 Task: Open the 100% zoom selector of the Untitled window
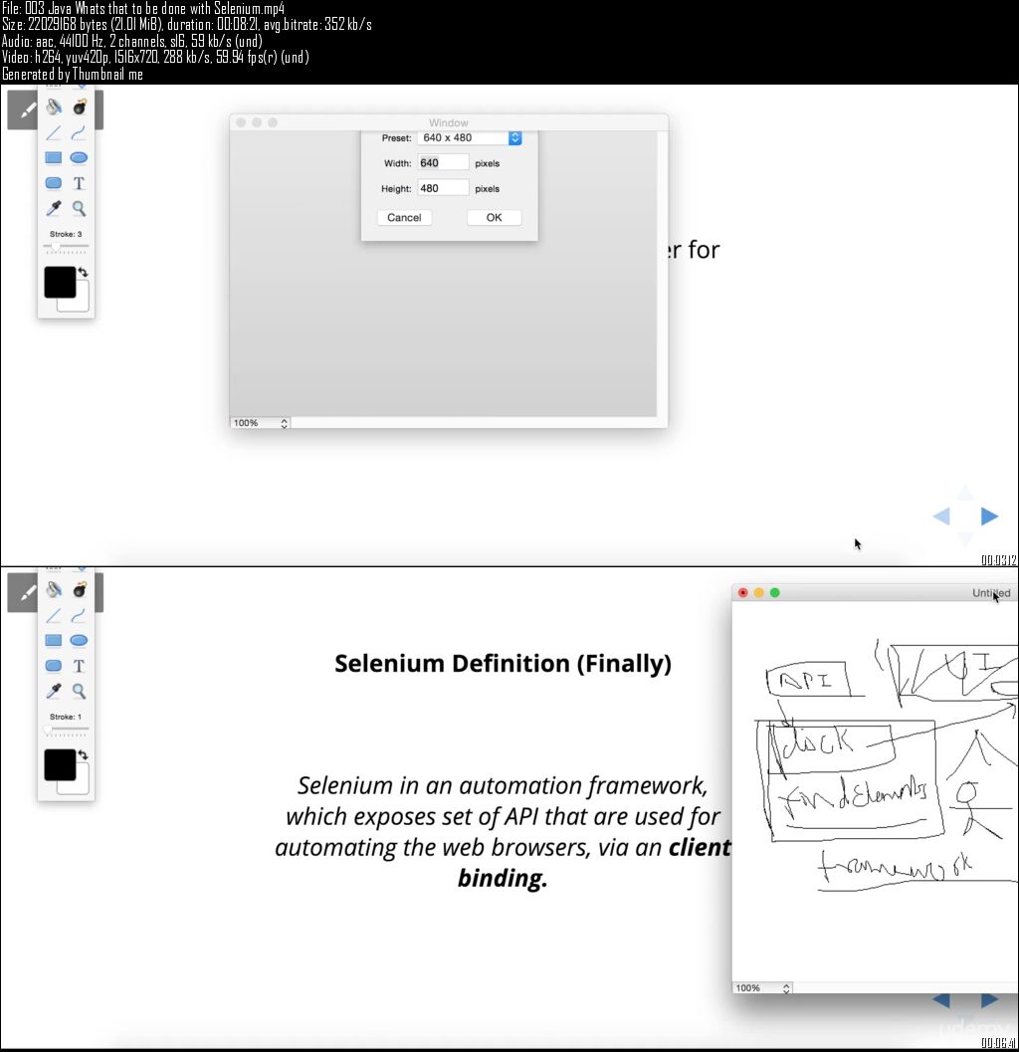[762, 987]
